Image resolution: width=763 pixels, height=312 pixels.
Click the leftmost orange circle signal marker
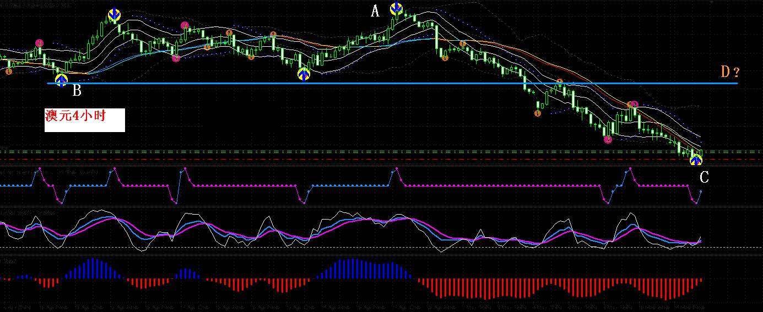(8, 71)
